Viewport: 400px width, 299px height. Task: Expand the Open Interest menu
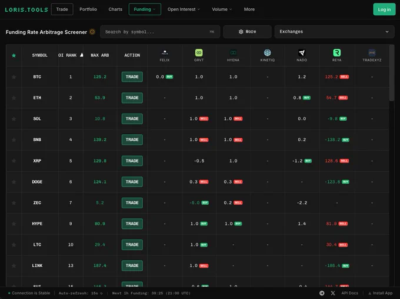tap(184, 9)
